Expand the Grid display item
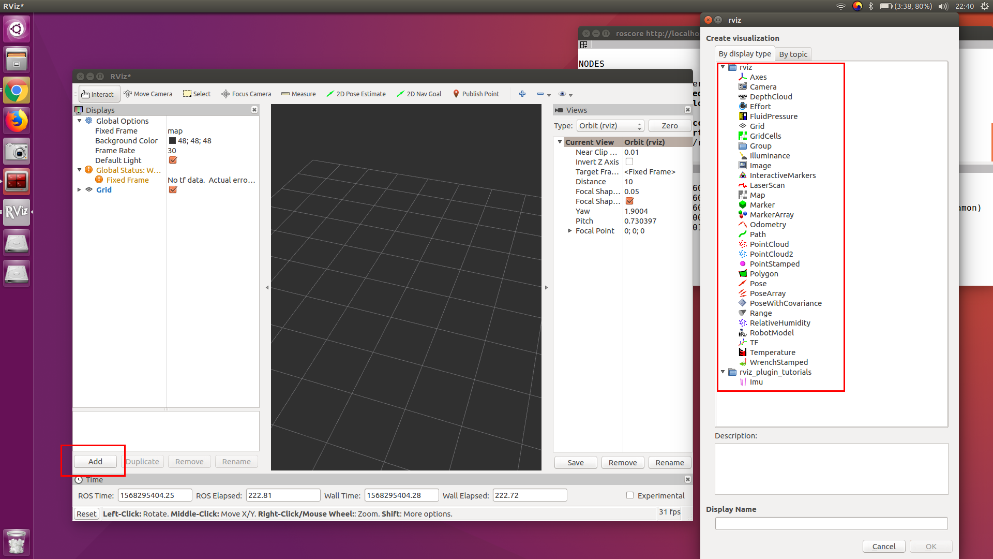This screenshot has width=993, height=559. pos(79,190)
